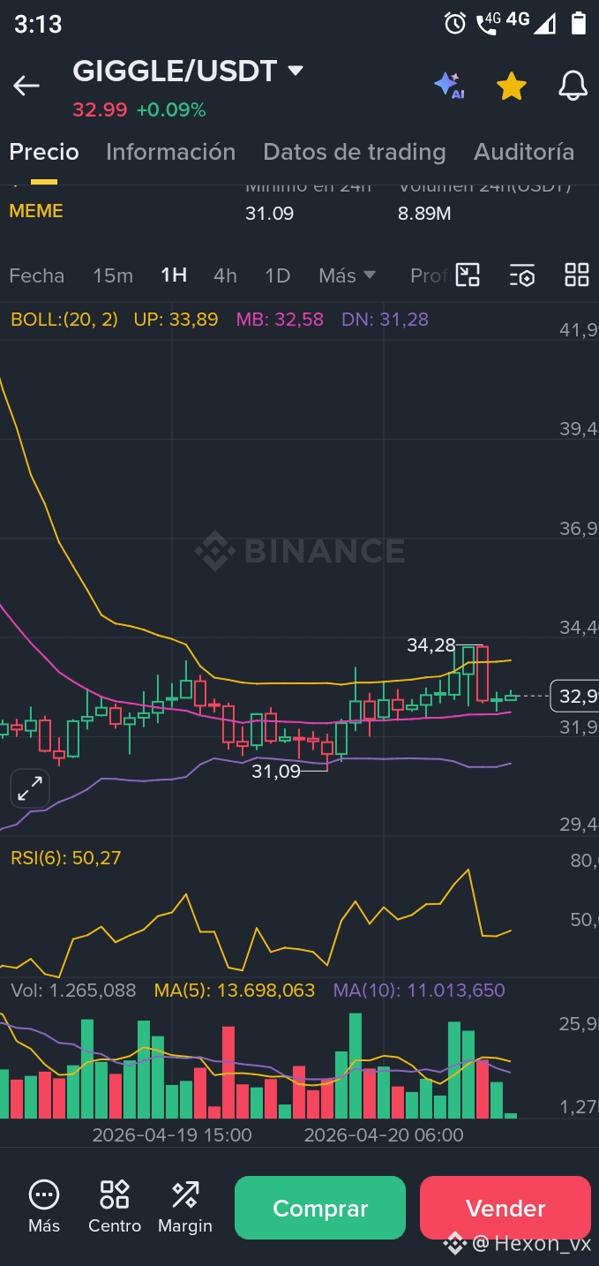
Task: Open the AI assistant sparkle icon
Action: pyautogui.click(x=448, y=86)
